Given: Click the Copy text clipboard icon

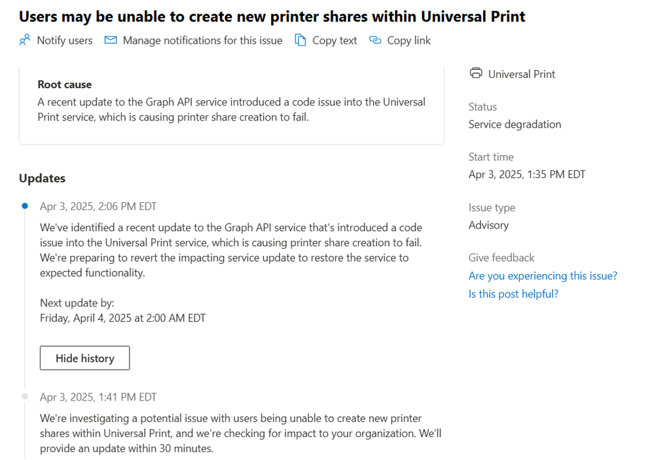Looking at the screenshot, I should [x=300, y=41].
